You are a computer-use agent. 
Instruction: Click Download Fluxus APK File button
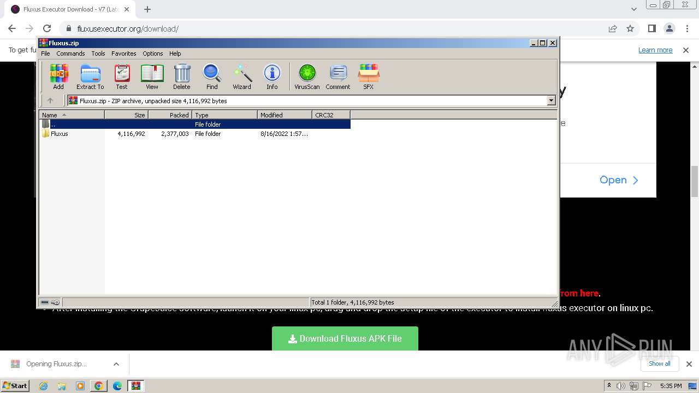[x=345, y=338]
